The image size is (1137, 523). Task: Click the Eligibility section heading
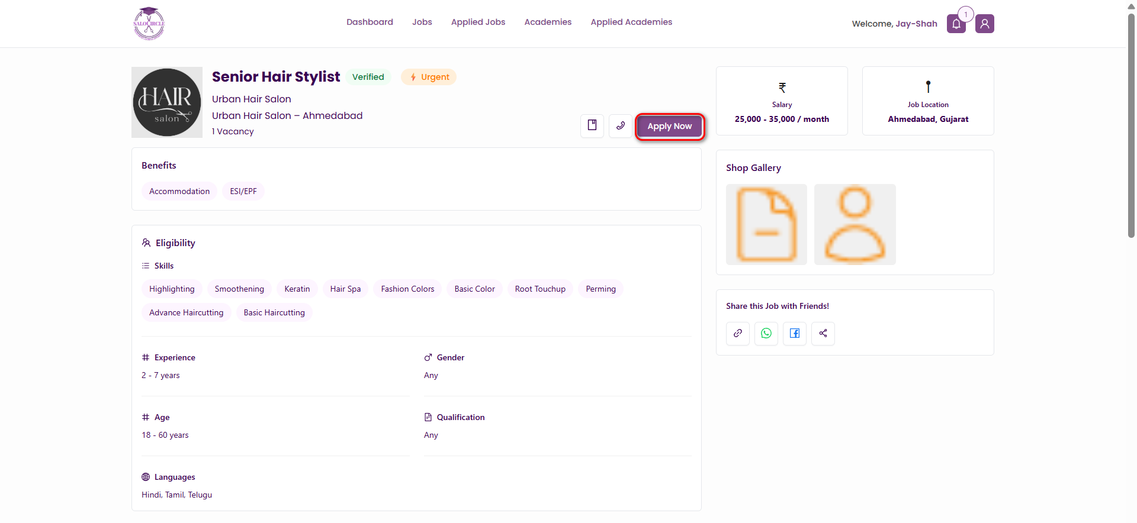pos(175,243)
